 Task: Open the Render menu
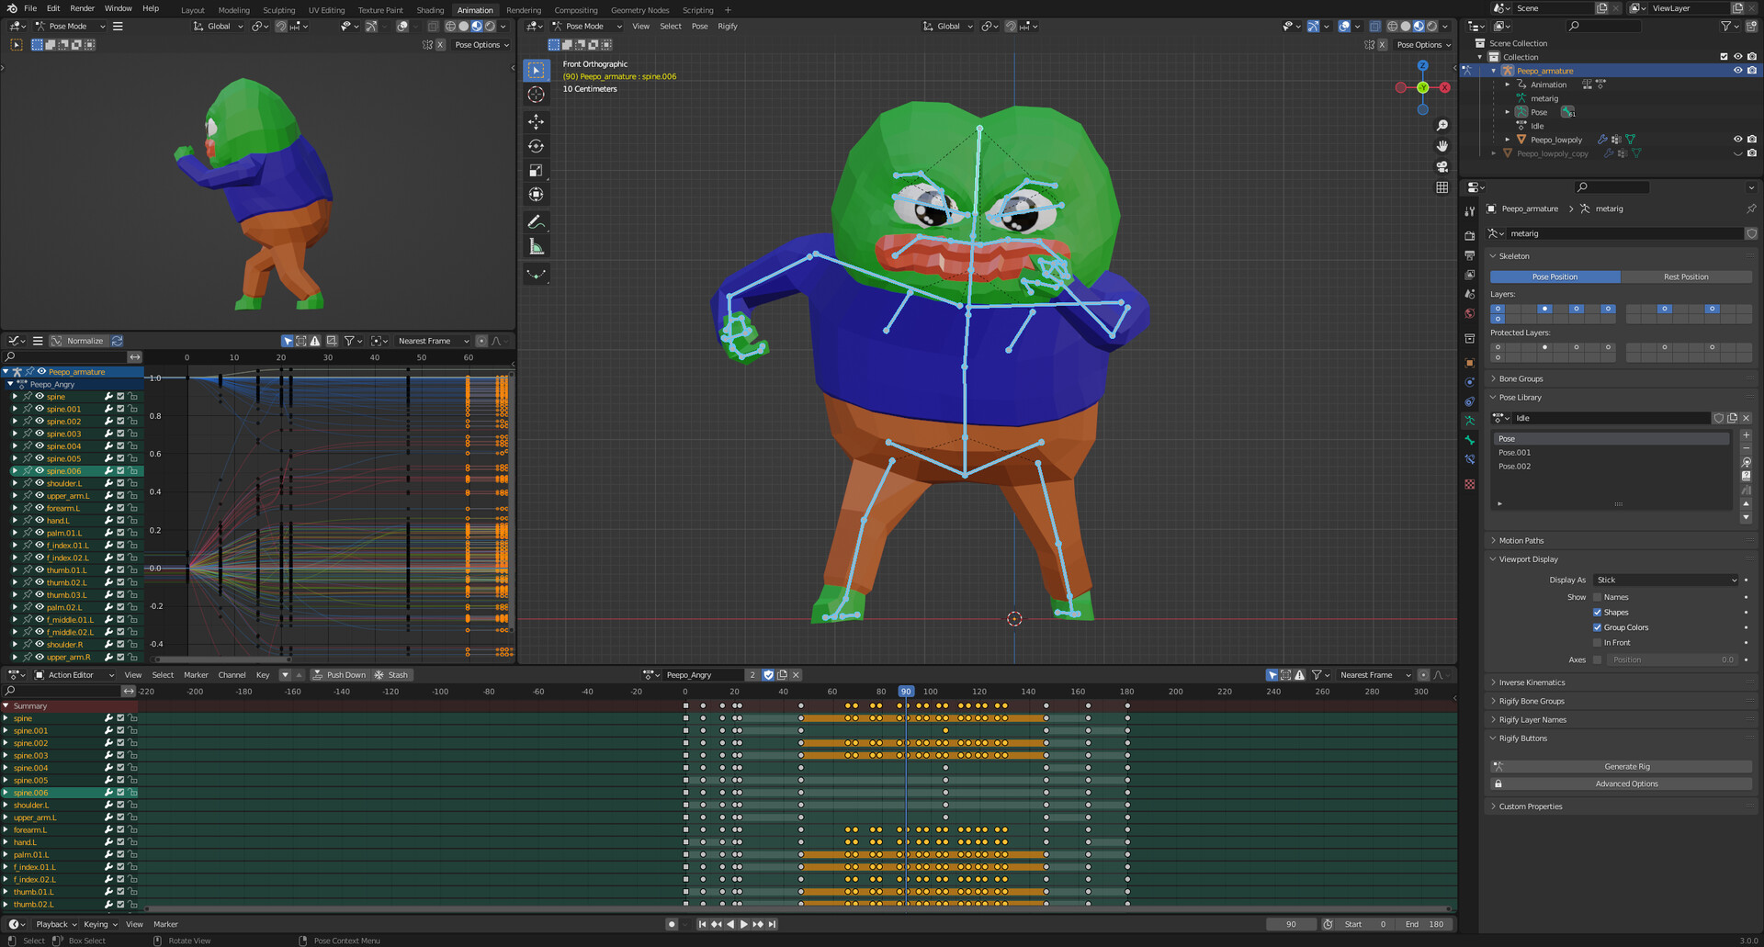pyautogui.click(x=82, y=8)
